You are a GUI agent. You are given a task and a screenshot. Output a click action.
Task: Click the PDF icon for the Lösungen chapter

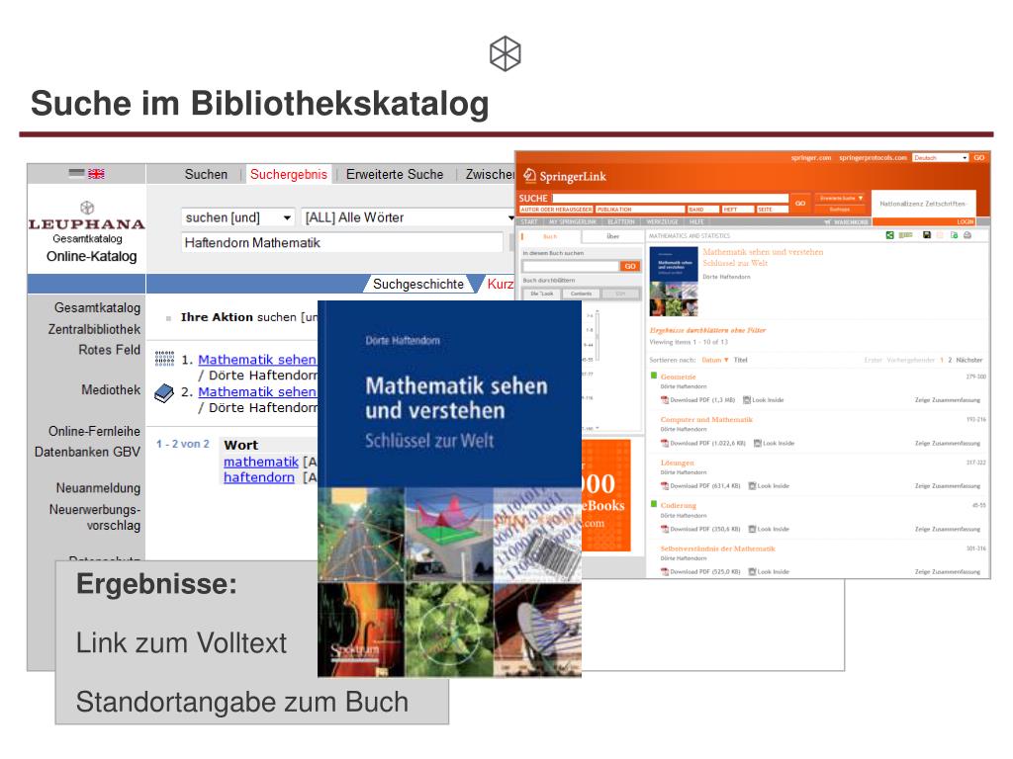point(664,486)
